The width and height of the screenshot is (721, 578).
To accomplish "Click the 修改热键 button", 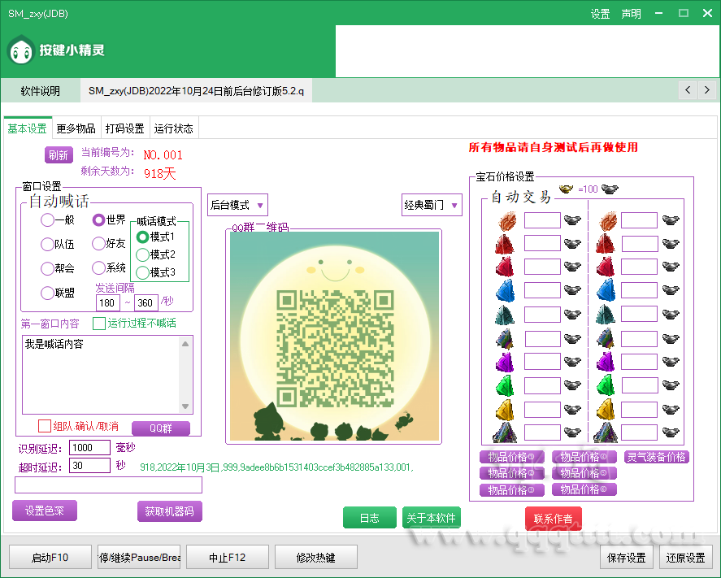I will 316,558.
